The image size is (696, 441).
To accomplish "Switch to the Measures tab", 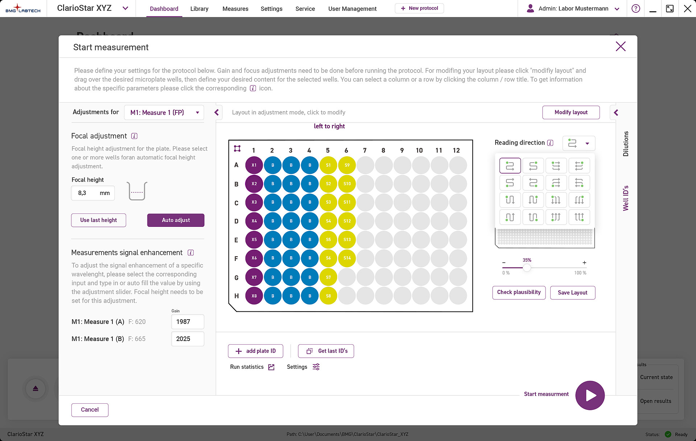I will coord(235,9).
